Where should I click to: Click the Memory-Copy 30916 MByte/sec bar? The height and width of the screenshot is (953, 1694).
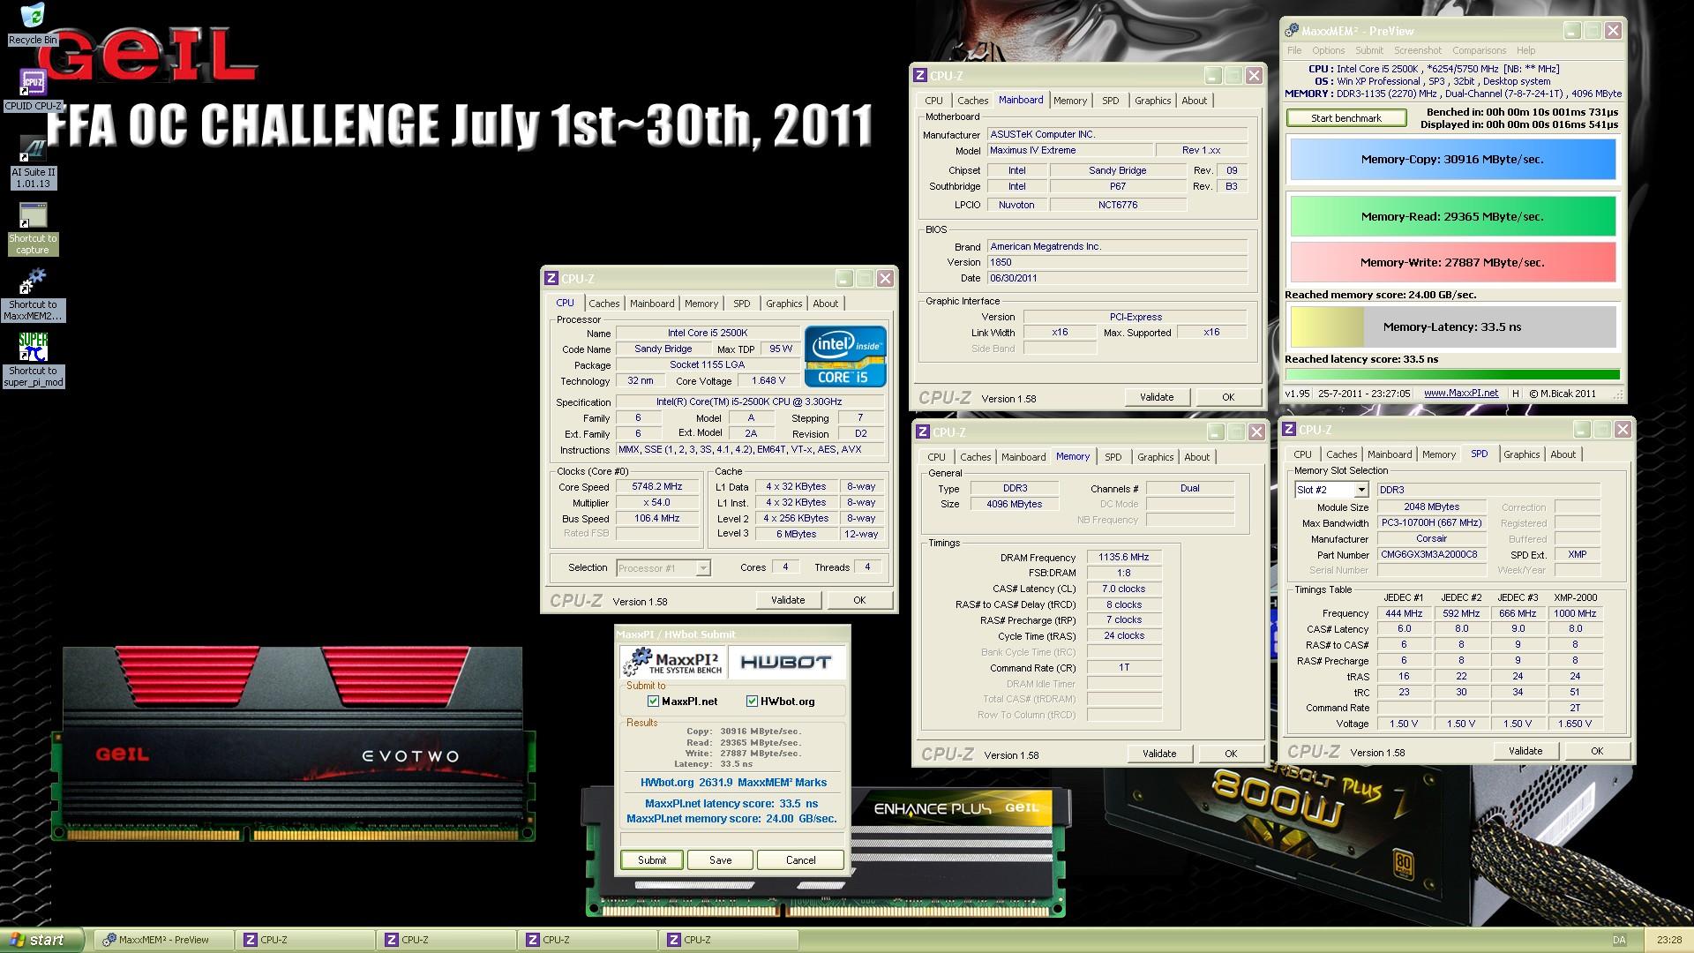click(1452, 160)
